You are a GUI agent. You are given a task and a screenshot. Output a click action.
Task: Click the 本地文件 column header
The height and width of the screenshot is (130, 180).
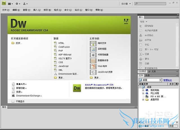(153, 84)
